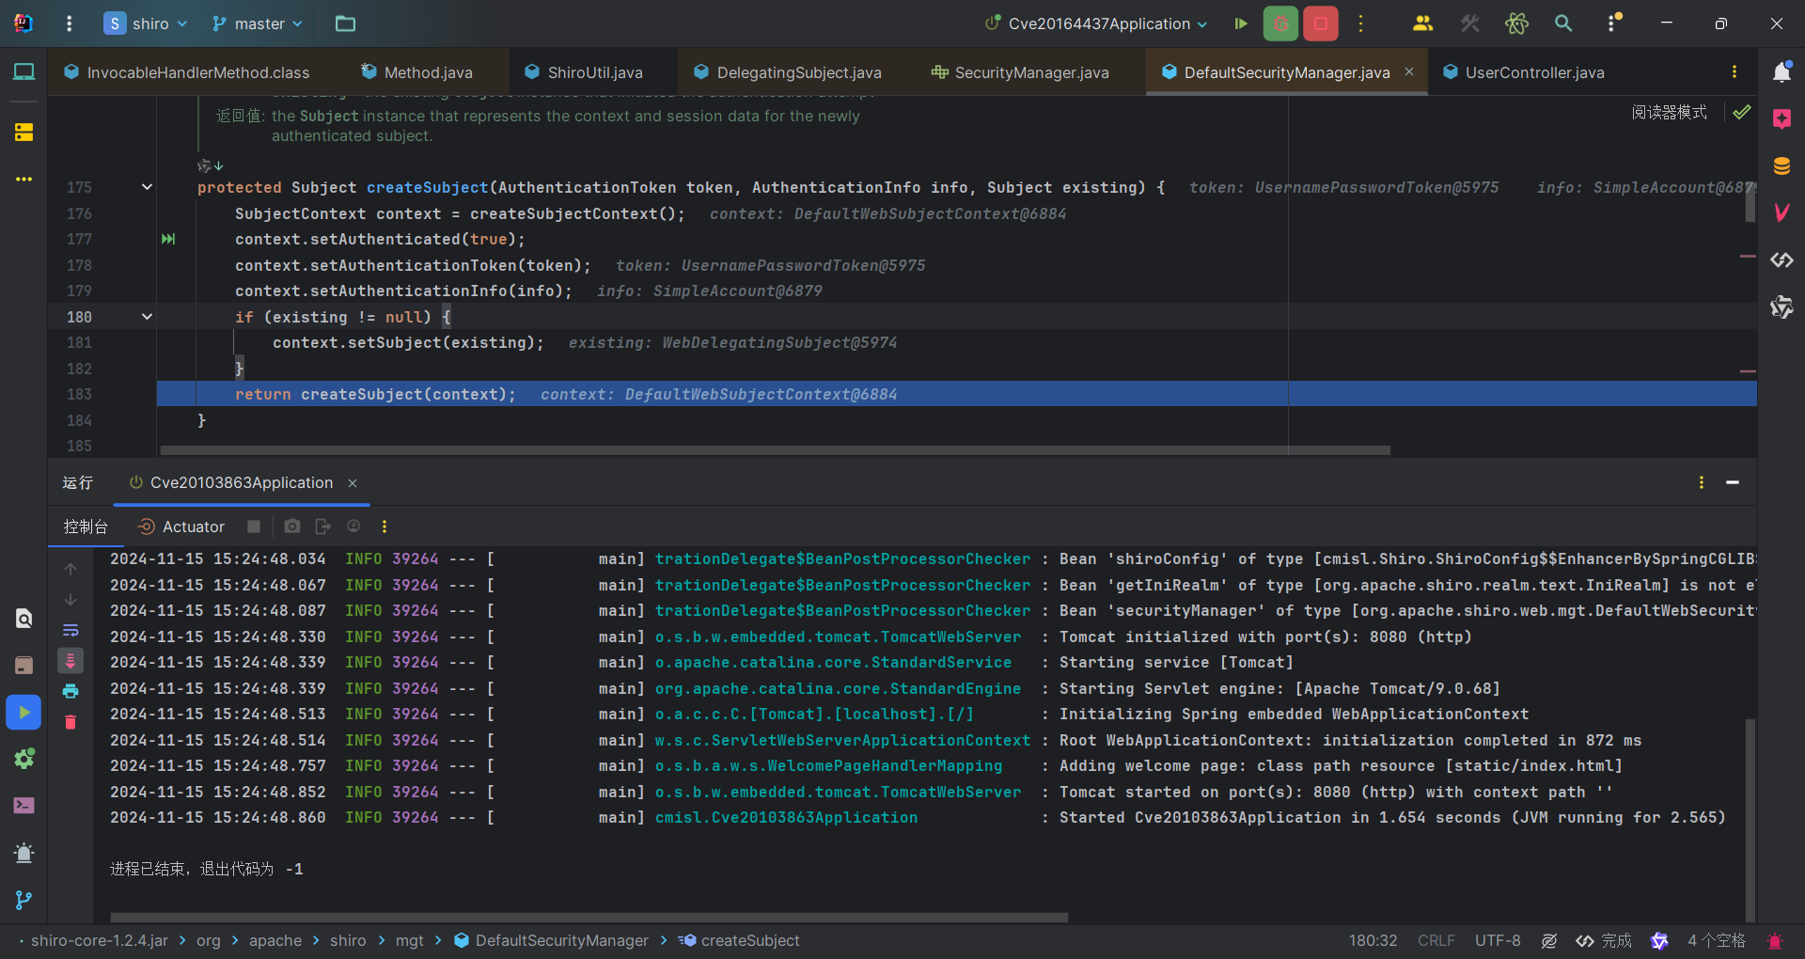
Task: Toggle reader mode (阅读器模式)
Action: coord(1669,112)
